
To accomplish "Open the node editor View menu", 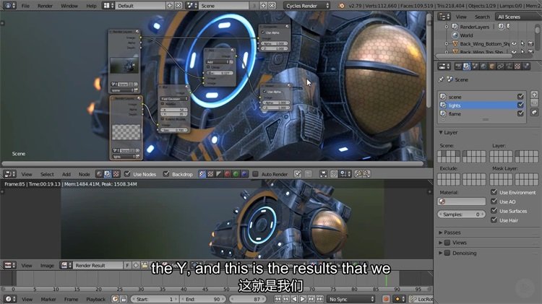I will 27,175.
